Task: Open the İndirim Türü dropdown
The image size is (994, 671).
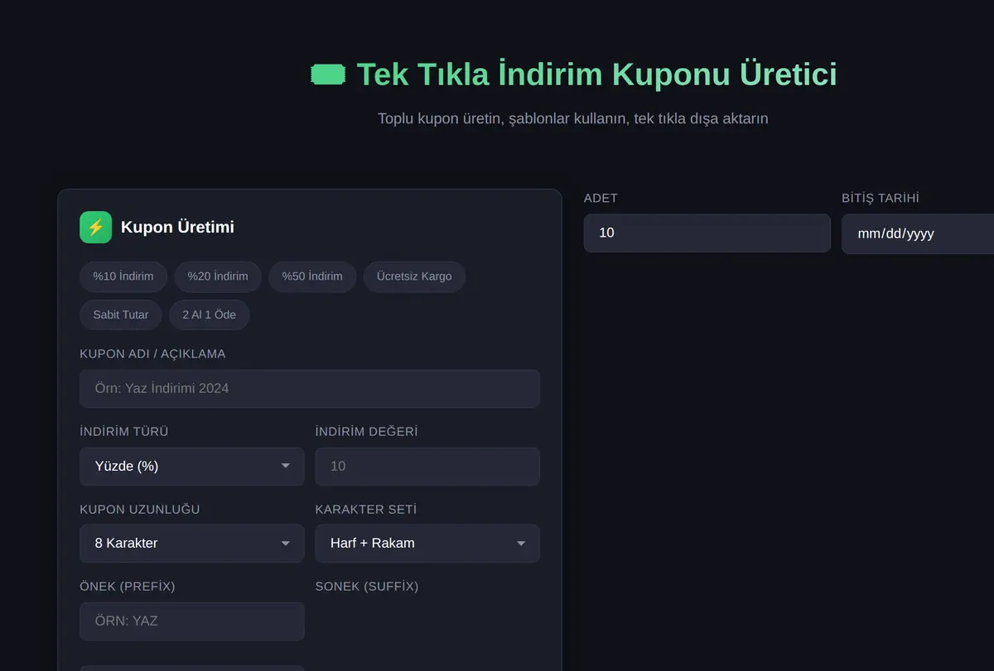Action: click(x=192, y=467)
